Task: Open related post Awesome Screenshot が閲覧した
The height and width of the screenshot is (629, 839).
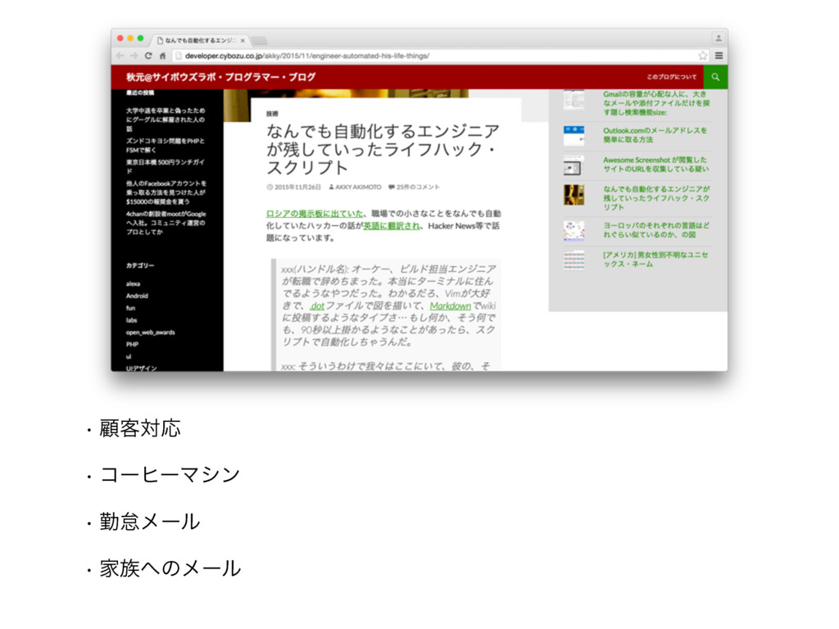Action: tap(656, 164)
